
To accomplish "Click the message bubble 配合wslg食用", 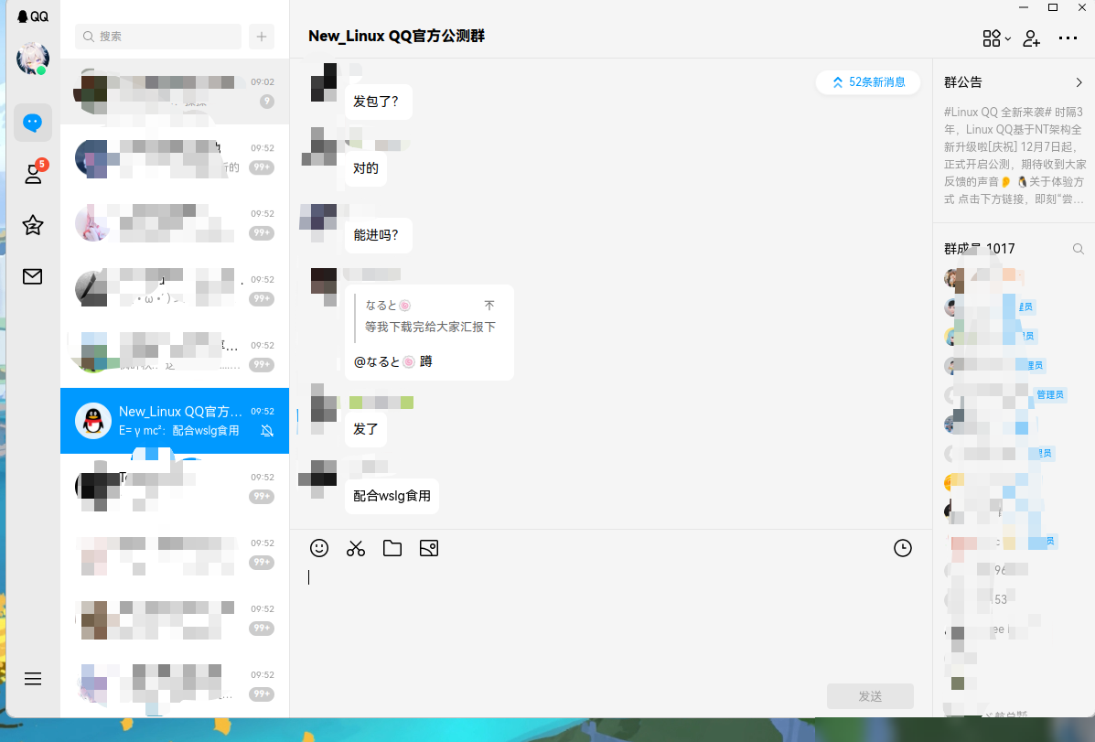I will tap(392, 496).
